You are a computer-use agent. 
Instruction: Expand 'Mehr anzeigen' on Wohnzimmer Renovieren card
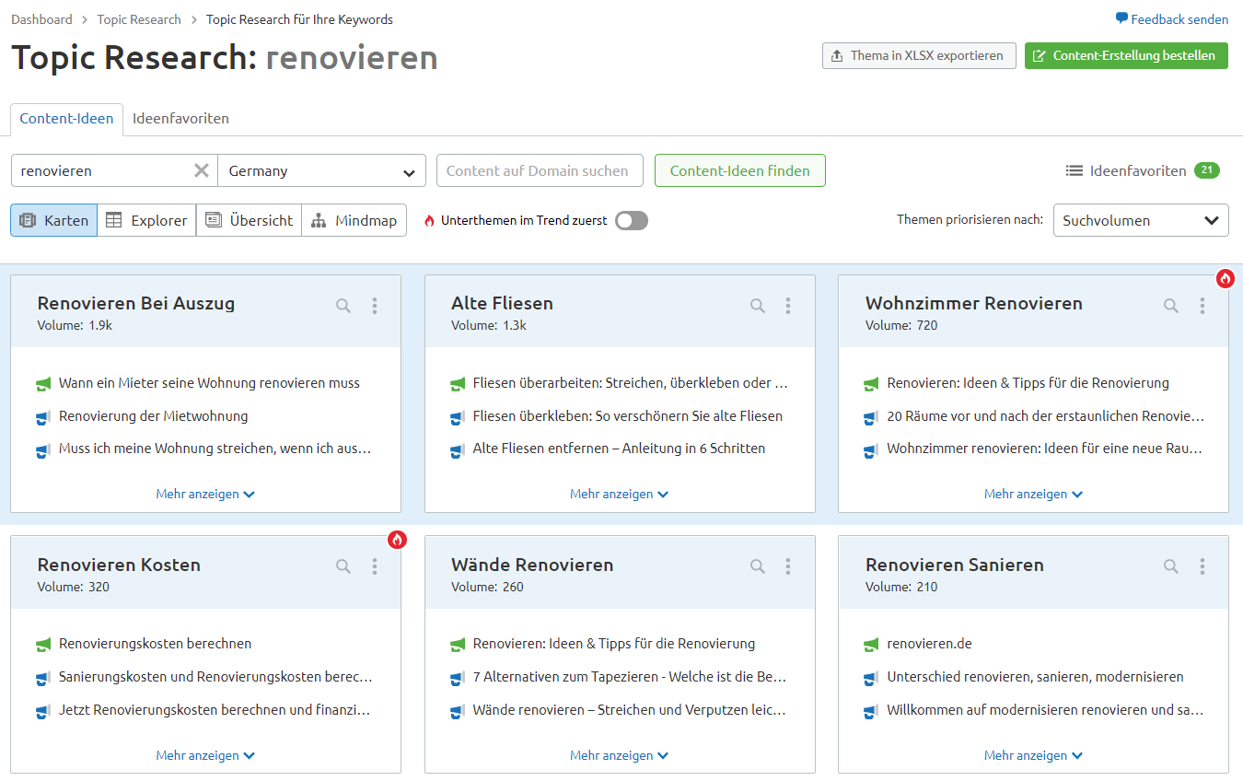[1033, 494]
